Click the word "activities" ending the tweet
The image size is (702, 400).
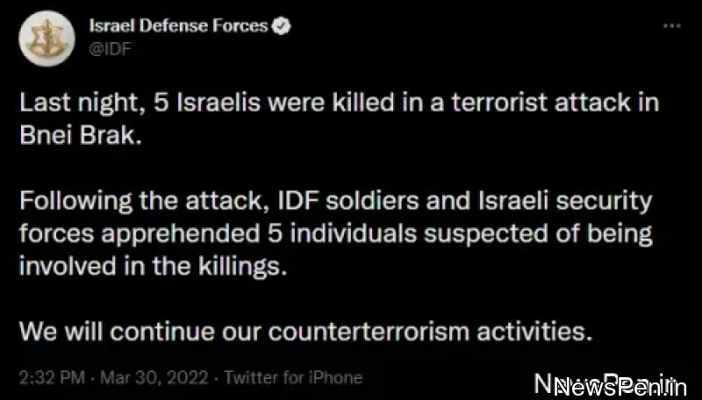click(534, 332)
